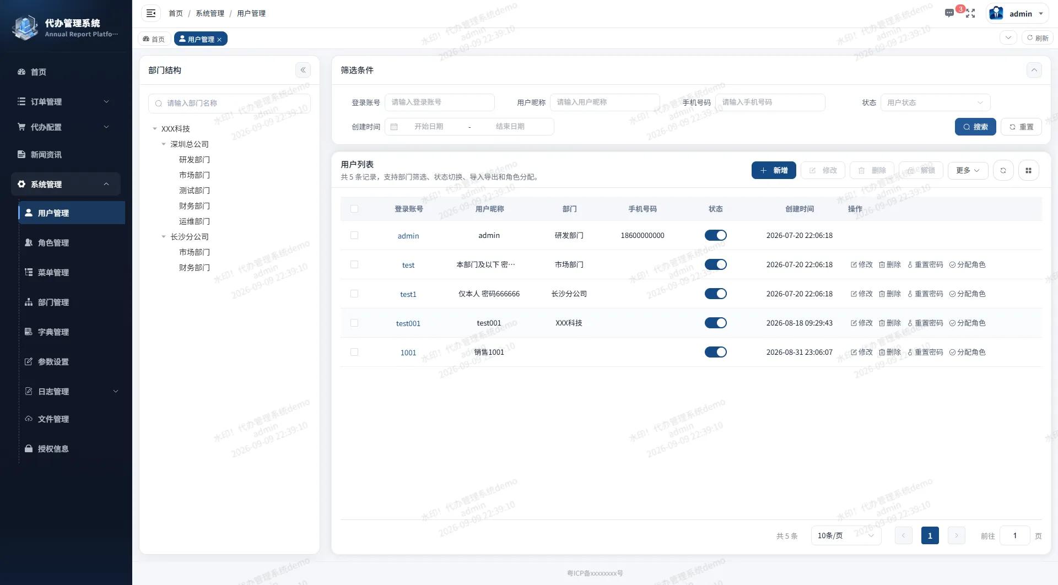Viewport: 1058px width, 585px height.
Task: Refresh the user list table
Action: [1003, 171]
